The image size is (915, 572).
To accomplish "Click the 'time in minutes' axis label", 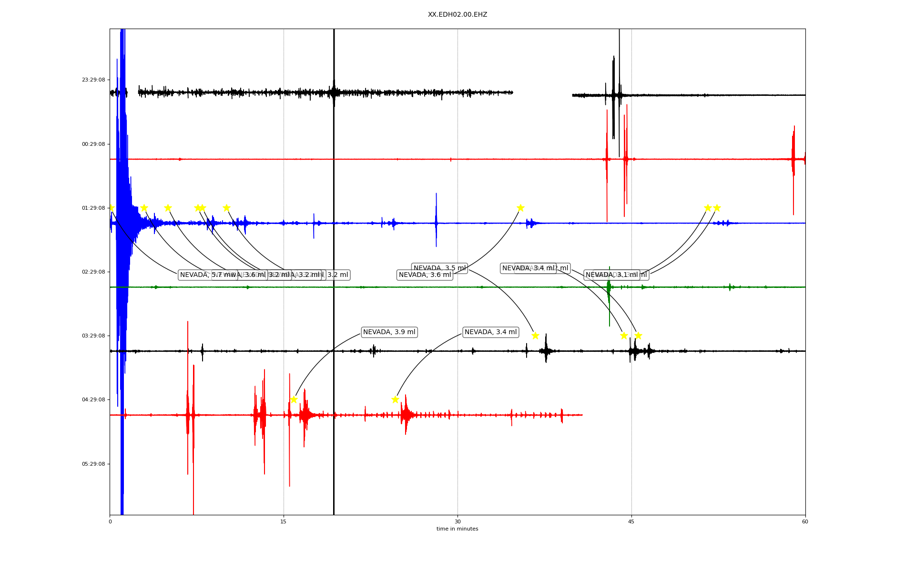I will pos(457,529).
